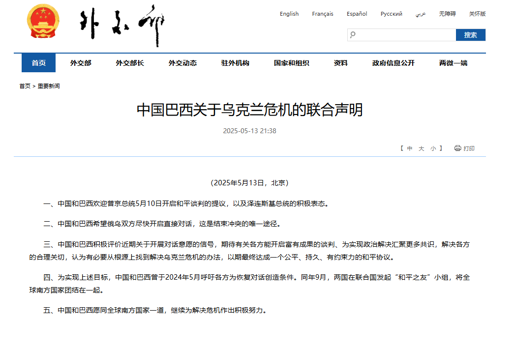Click the calligraphy Foreign Ministry title logo
This screenshot has height=348, width=515.
(x=122, y=26)
